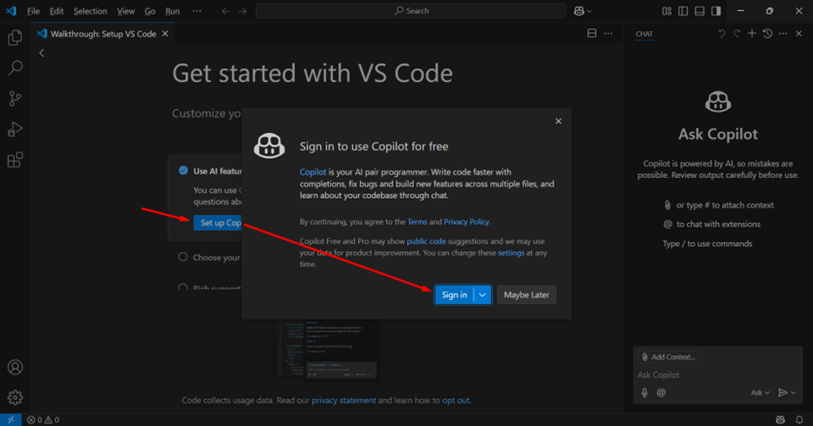
Task: Go forward using the navigation arrow
Action: pos(243,11)
